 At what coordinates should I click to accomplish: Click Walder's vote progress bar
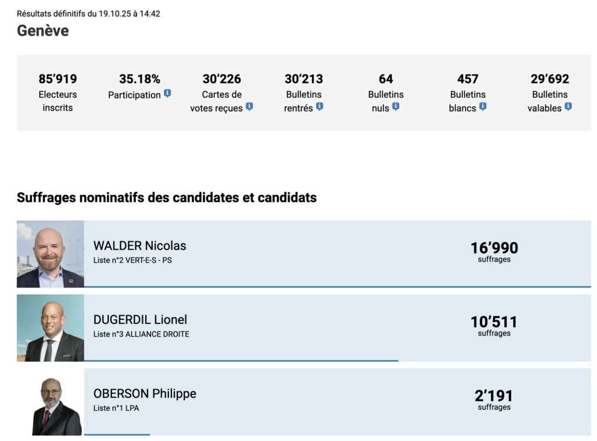[x=337, y=287]
